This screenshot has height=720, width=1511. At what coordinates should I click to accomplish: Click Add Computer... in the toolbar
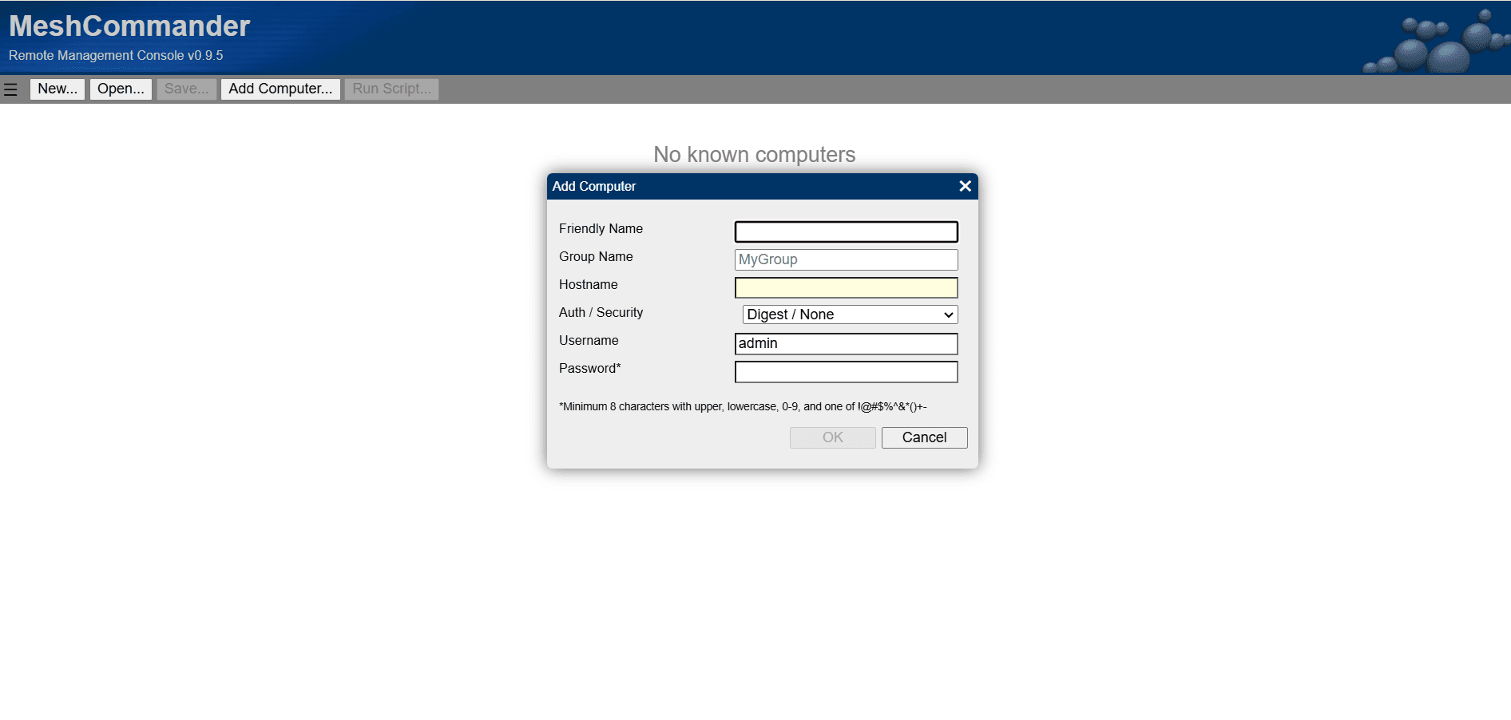280,89
